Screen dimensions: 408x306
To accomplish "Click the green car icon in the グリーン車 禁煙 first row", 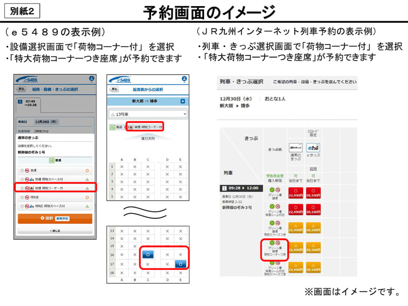I will tap(272, 190).
